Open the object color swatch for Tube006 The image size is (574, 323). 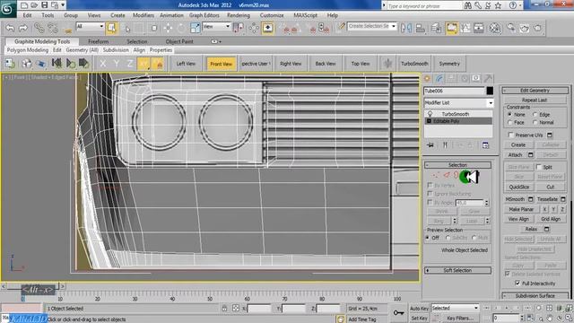pyautogui.click(x=490, y=91)
